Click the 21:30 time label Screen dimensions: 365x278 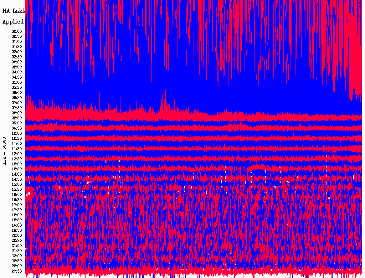tap(17, 251)
